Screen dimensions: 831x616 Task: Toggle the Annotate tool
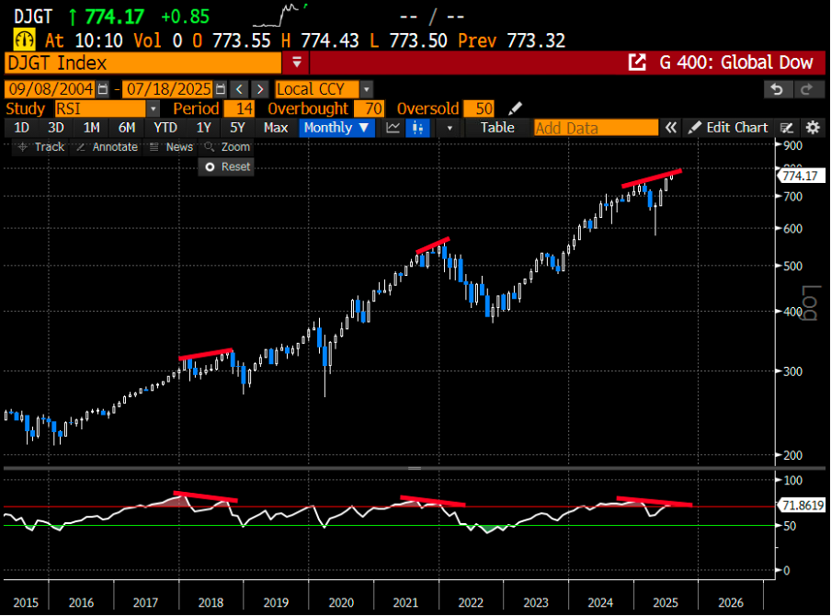pyautogui.click(x=107, y=147)
